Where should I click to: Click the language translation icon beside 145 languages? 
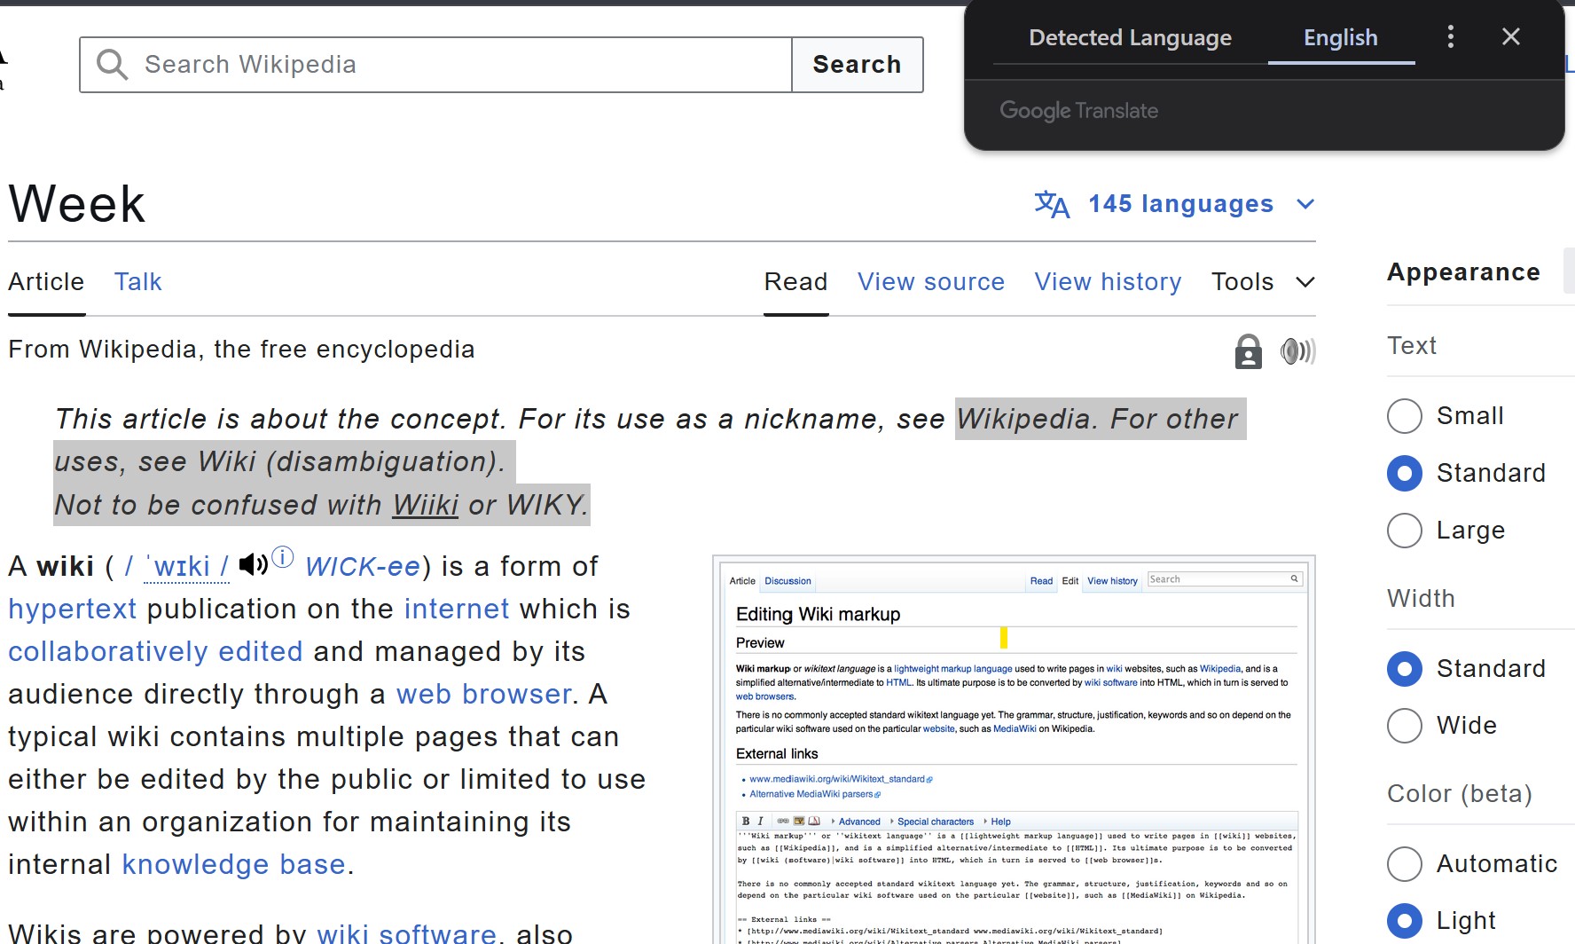pyautogui.click(x=1052, y=204)
